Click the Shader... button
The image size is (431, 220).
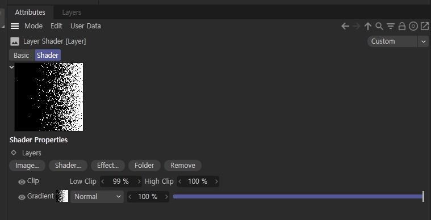pyautogui.click(x=68, y=166)
